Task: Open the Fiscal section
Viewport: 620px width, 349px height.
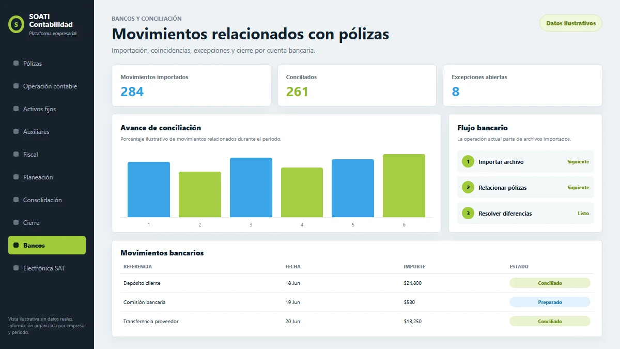Action: click(x=47, y=155)
